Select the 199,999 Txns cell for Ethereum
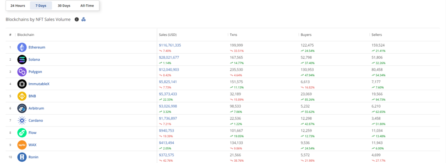 237,45
